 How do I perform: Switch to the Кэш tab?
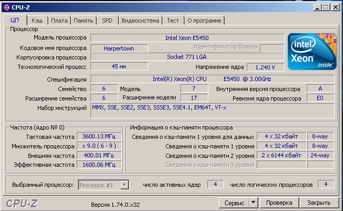pyautogui.click(x=37, y=21)
